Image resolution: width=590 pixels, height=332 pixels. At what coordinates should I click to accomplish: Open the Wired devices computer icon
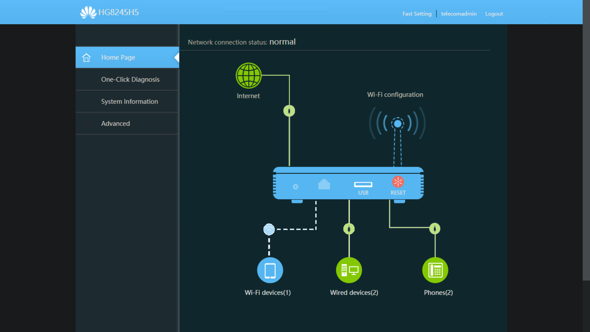coord(349,270)
